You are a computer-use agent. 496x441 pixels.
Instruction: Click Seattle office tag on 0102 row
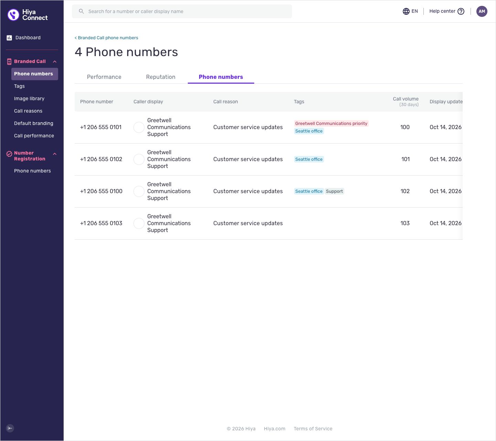point(309,159)
